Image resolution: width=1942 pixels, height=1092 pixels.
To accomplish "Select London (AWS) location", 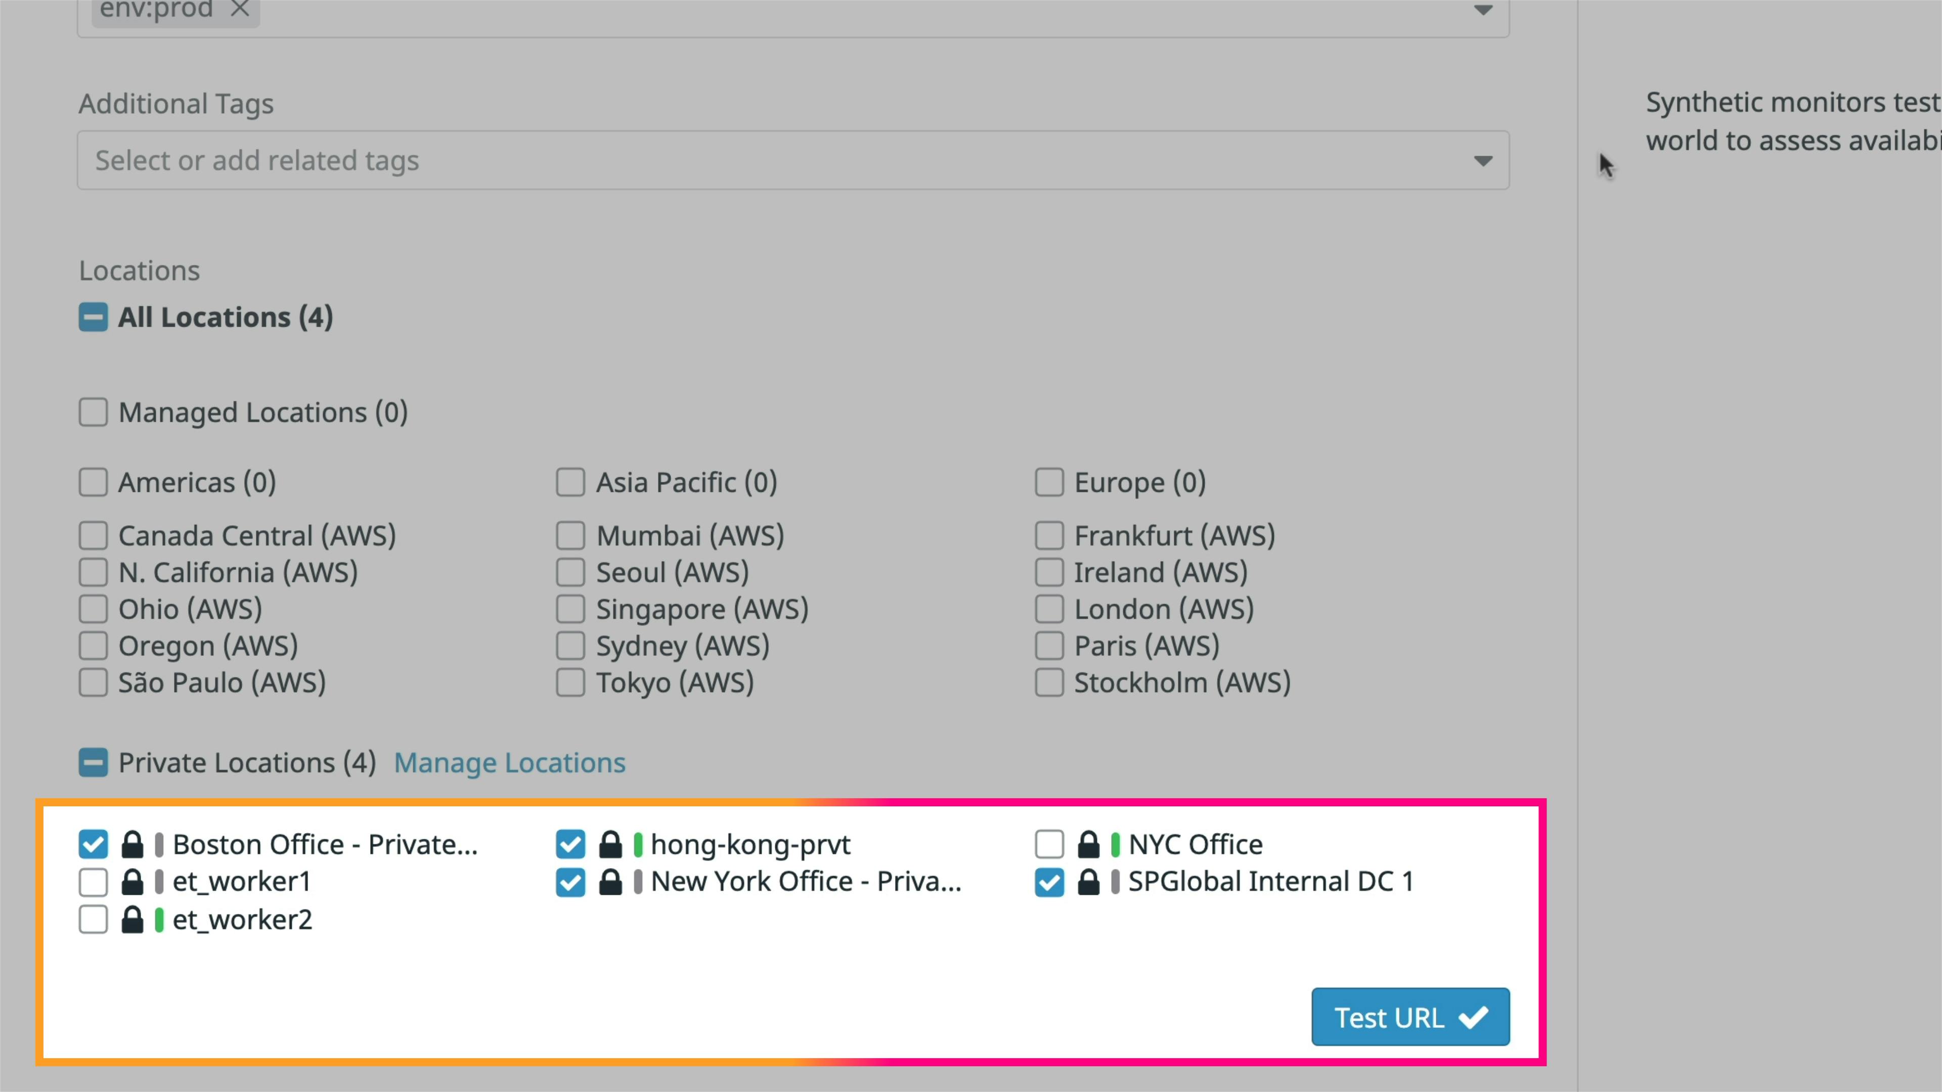I will 1049,609.
